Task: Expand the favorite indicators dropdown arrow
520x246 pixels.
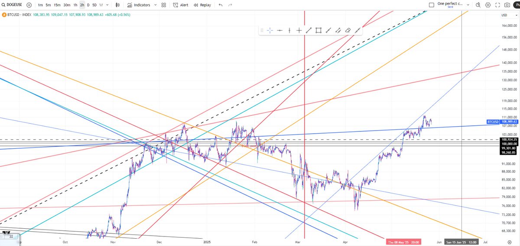Action: [155, 5]
